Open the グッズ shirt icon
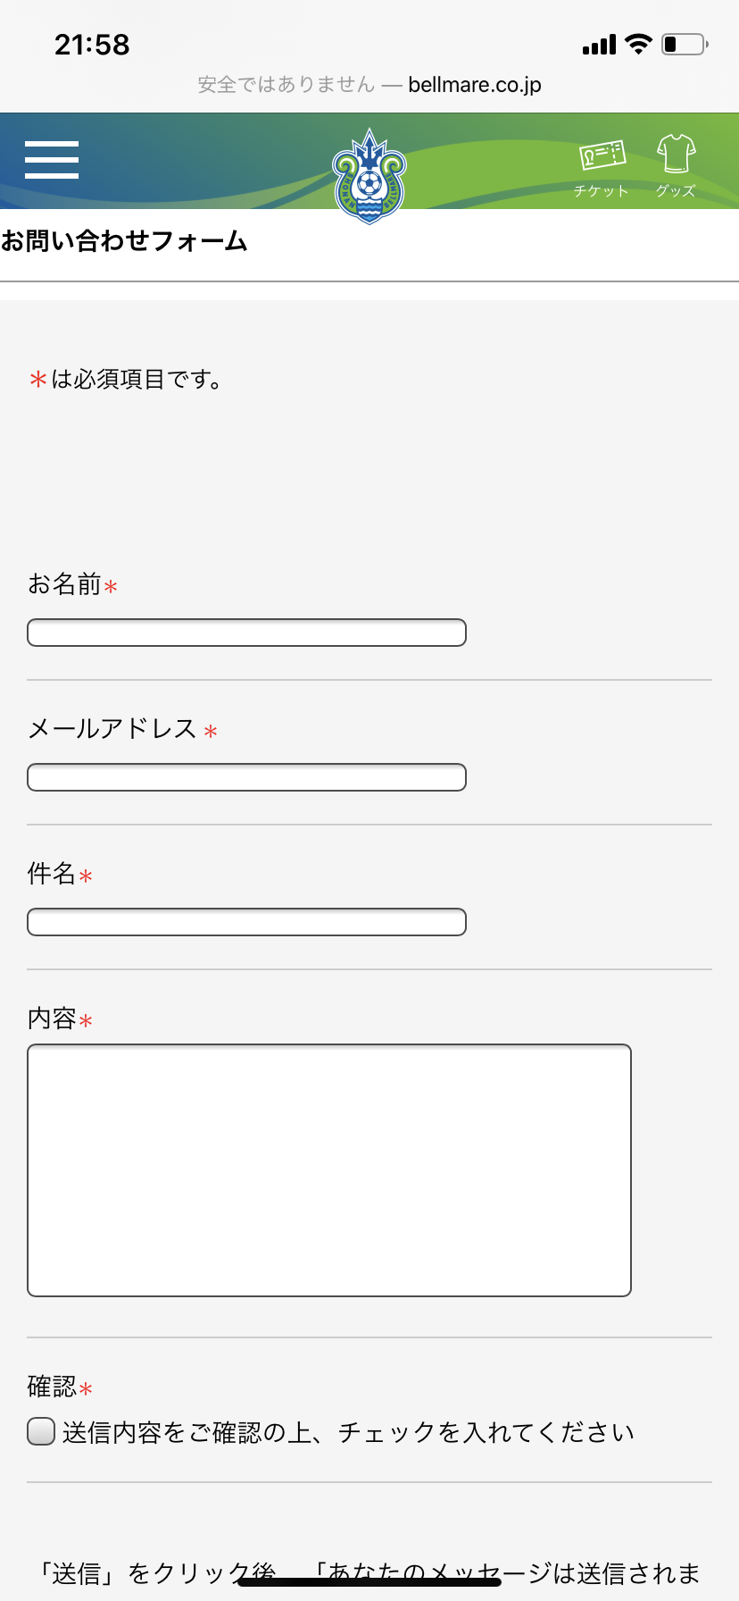Viewport: 739px width, 1601px height. [x=676, y=164]
